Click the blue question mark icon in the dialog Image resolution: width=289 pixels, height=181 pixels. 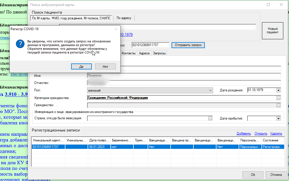point(20,44)
